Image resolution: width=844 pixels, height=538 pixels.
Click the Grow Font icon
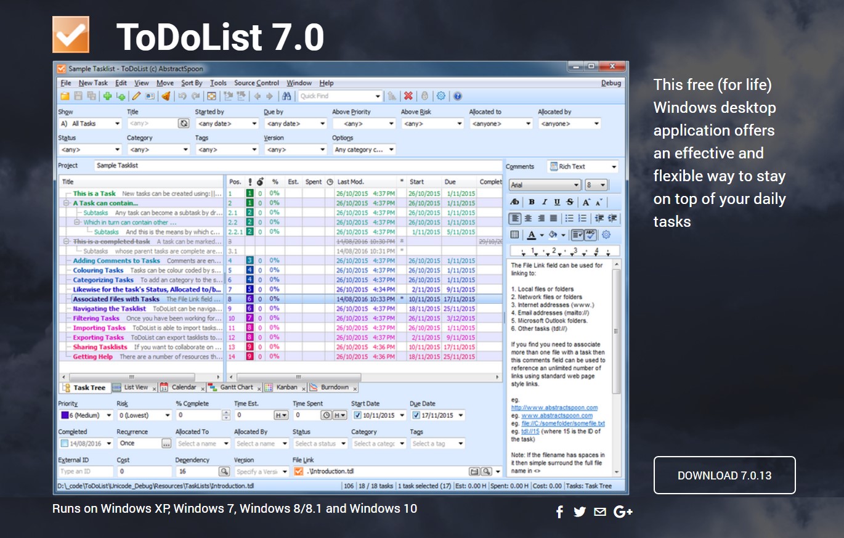tap(586, 202)
